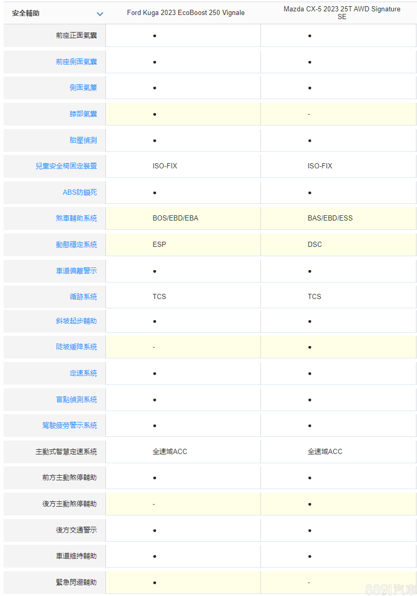Viewport: 417px width, 596px height.
Task: Collapse the 安全輔助 section chevron
Action: coord(100,14)
